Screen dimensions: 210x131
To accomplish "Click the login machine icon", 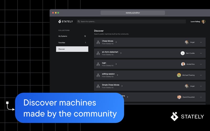I will (x=98, y=64).
